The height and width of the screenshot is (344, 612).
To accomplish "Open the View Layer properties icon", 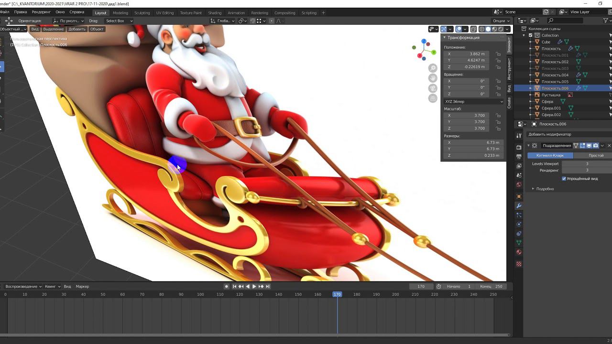I will pyautogui.click(x=519, y=166).
